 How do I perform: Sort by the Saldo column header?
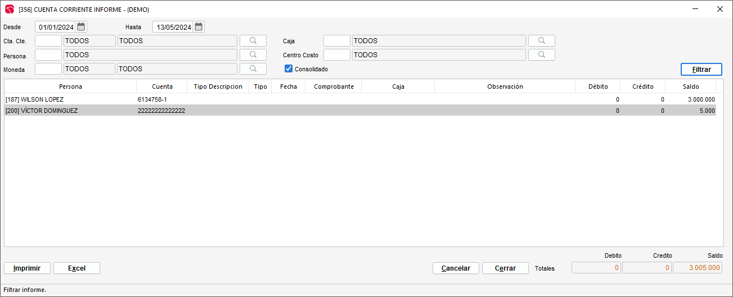[691, 86]
